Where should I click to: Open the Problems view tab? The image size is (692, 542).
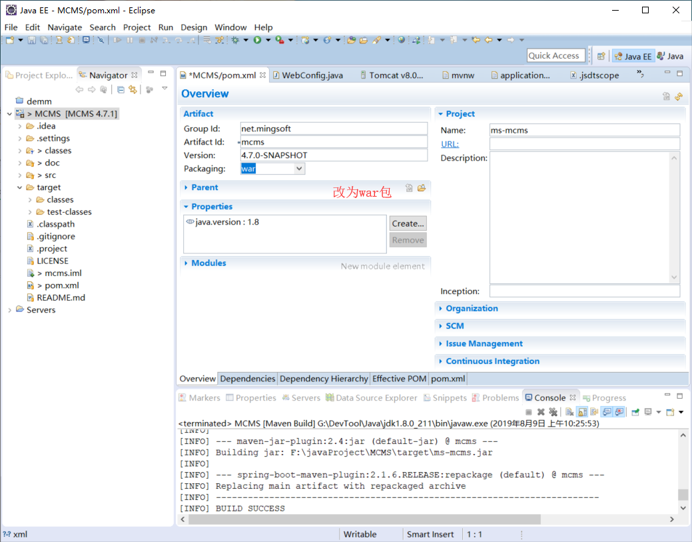pos(496,398)
